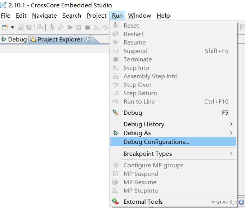This screenshot has width=245, height=208.
Task: Click the Terminate toolbar icon
Action: (x=87, y=28)
